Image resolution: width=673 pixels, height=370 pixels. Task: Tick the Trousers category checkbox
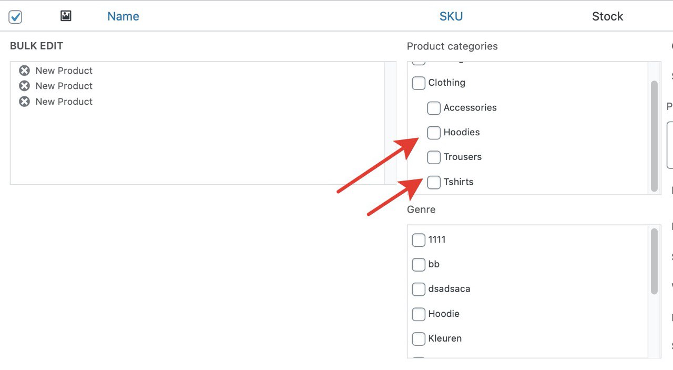click(x=434, y=157)
